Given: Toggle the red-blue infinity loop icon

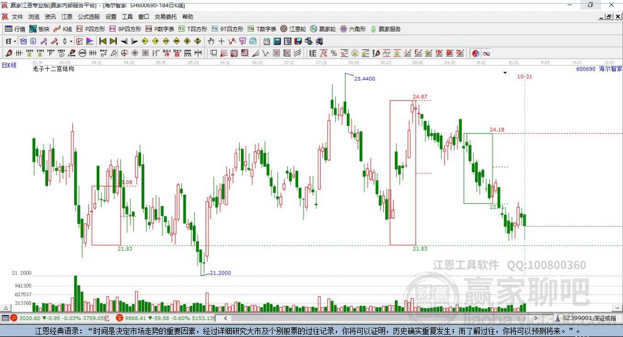Looking at the screenshot, I should (486, 54).
